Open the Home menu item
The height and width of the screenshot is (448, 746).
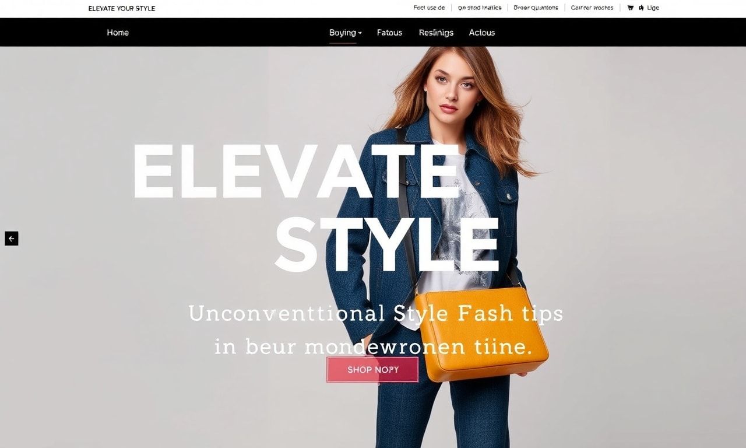tap(118, 33)
